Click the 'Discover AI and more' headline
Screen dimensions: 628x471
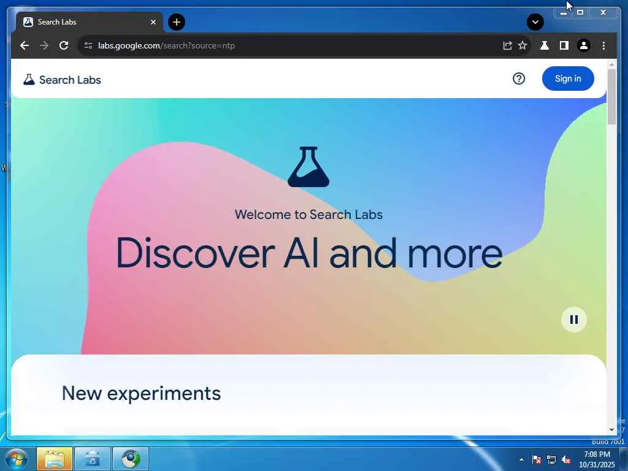tap(309, 253)
